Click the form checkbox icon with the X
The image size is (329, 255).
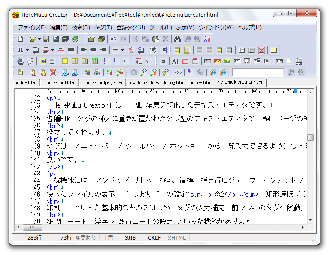coord(266,61)
